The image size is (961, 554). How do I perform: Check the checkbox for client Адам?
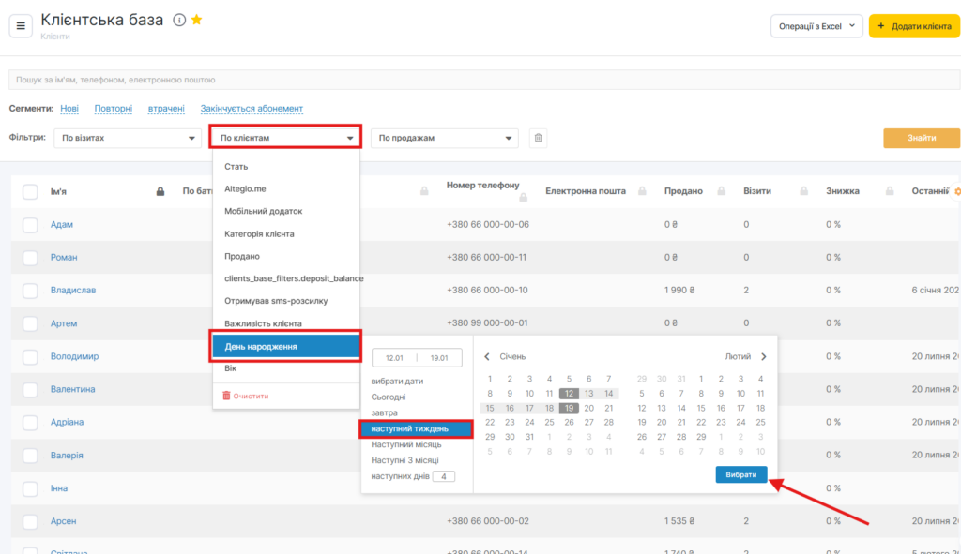coord(30,225)
